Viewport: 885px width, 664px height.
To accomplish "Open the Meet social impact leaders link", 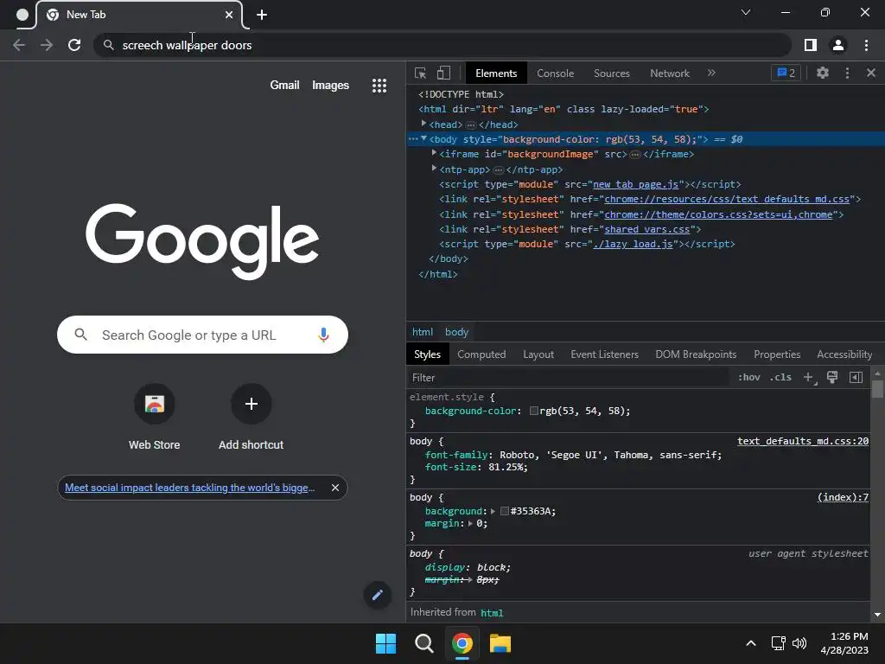I will coord(189,488).
